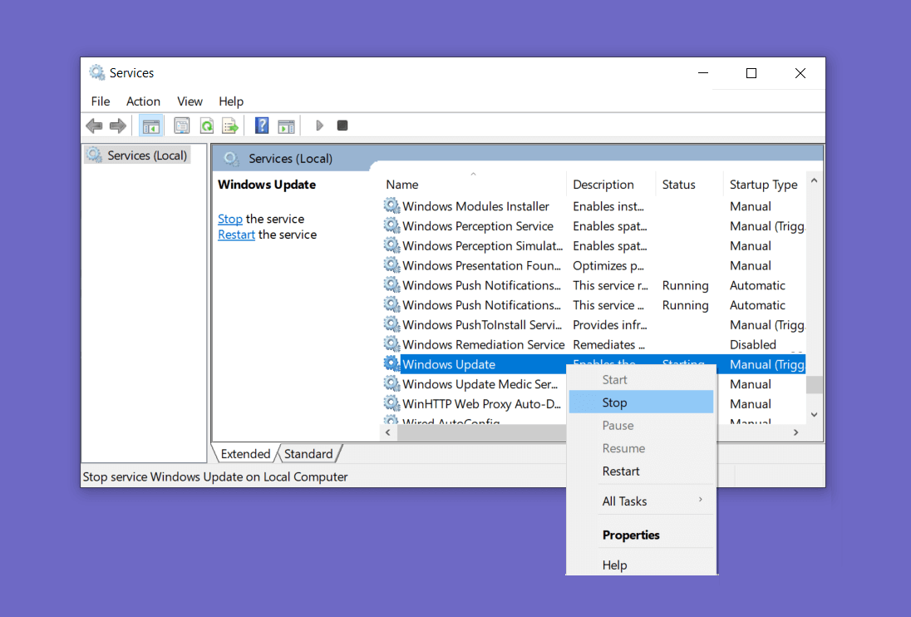Choose Help at the bottom of the context menu
This screenshot has width=911, height=617.
[x=641, y=565]
